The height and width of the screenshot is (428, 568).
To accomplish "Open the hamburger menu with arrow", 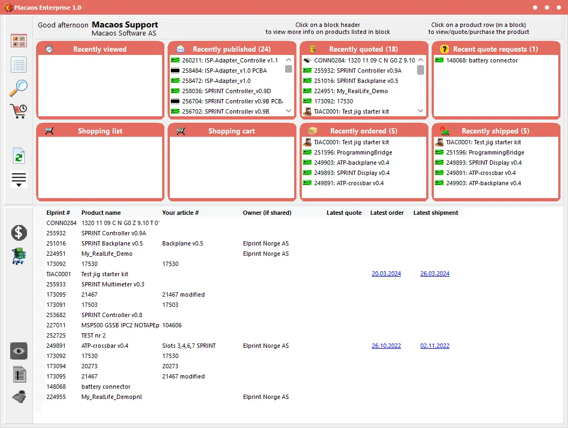I will pyautogui.click(x=19, y=179).
